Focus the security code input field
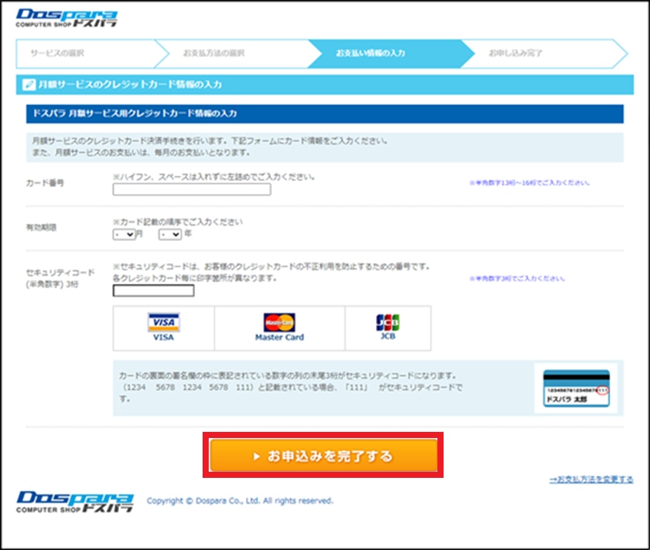This screenshot has width=650, height=550. click(153, 291)
